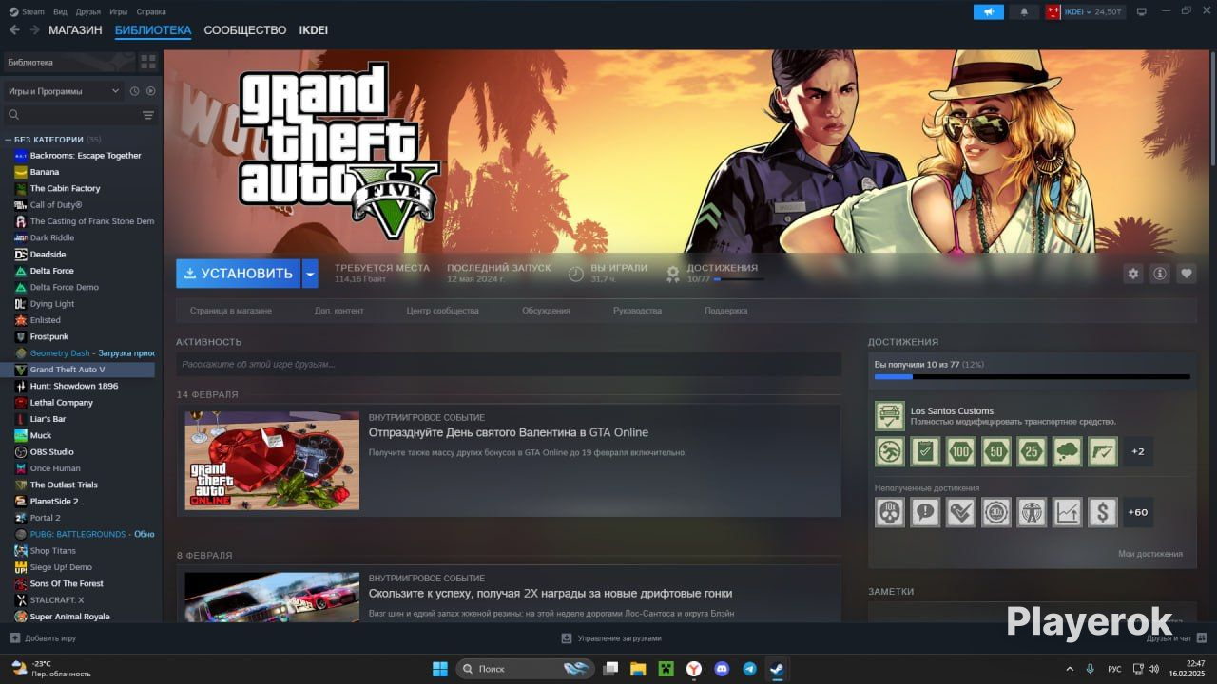Open the Друзья menu
1217x684 pixels.
tap(88, 11)
